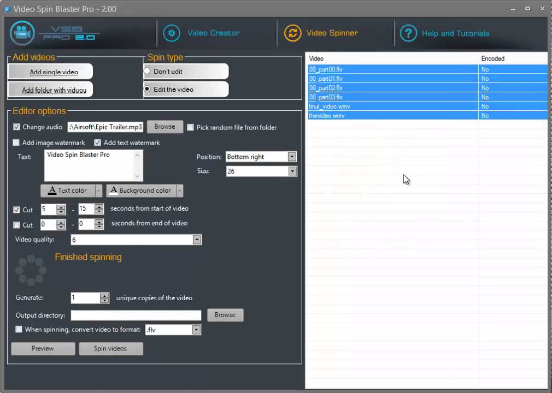The image size is (552, 393).
Task: Enable convert video to format checkbox
Action: (x=19, y=329)
